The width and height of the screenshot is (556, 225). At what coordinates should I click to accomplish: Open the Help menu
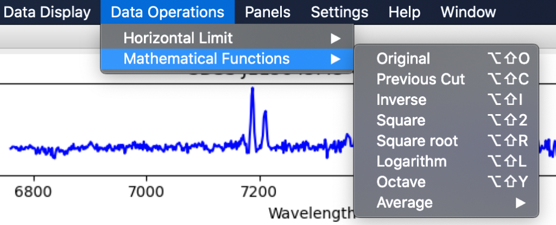click(405, 12)
